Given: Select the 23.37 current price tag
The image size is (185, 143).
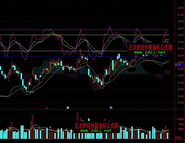Looking at the screenshot, I should (x=178, y=65).
